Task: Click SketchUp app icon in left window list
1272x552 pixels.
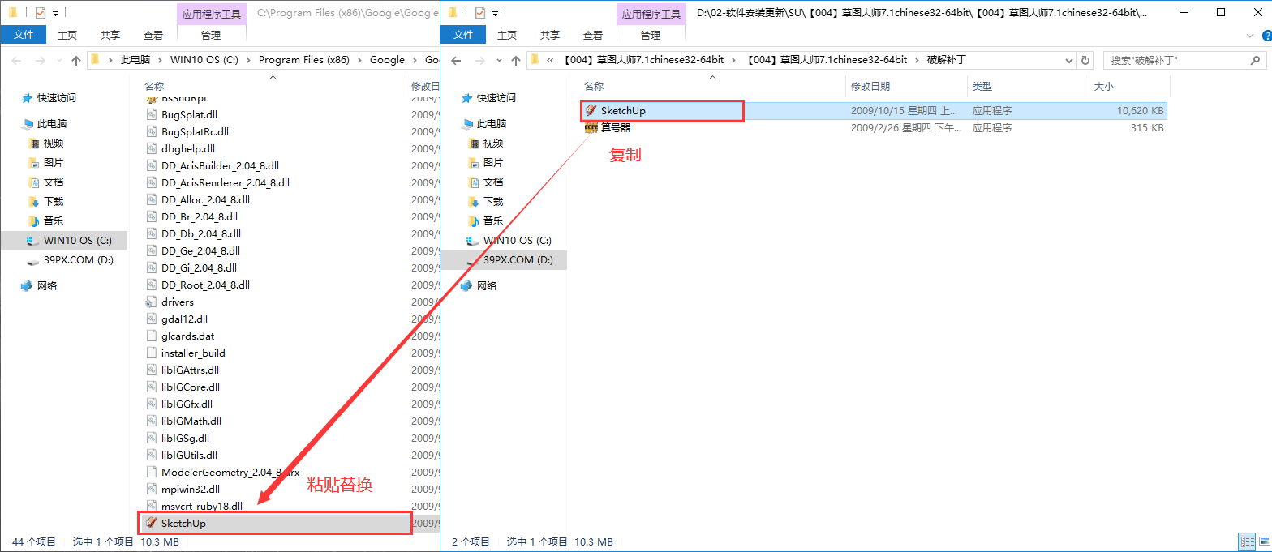Action: pos(152,523)
